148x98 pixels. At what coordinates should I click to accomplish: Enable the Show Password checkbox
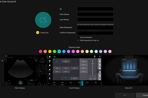coord(78,37)
